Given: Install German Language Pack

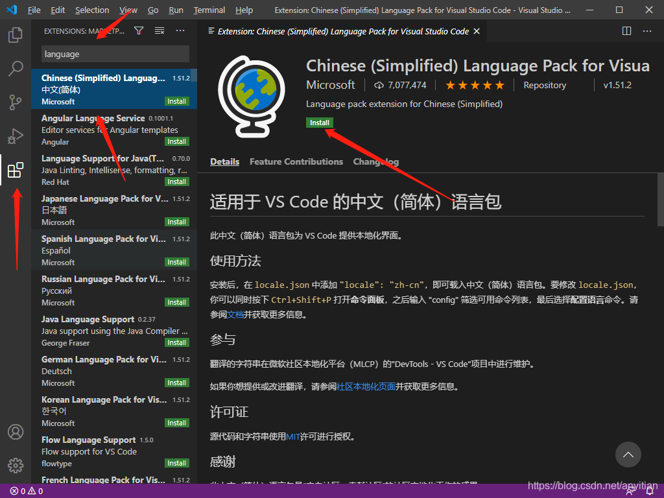Looking at the screenshot, I should click(176, 383).
